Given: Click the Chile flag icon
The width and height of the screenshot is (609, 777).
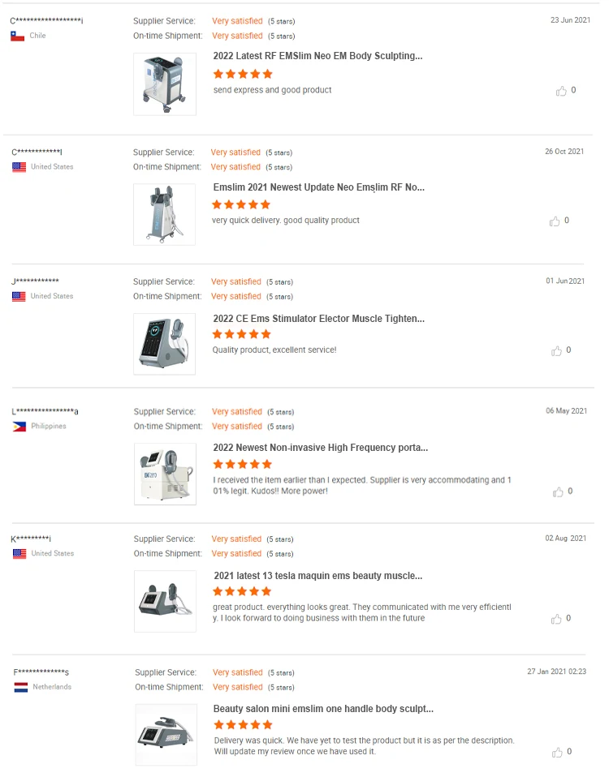Looking at the screenshot, I should (17, 36).
